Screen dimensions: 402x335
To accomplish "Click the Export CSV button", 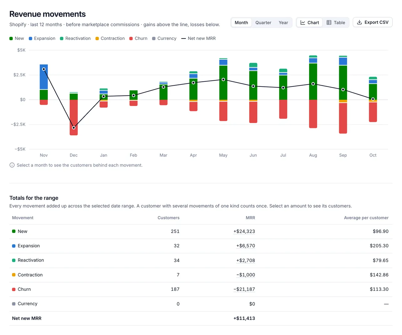I will [x=372, y=22].
